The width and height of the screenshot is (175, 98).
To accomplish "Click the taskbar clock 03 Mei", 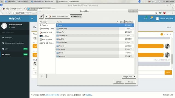I will 169,1.
